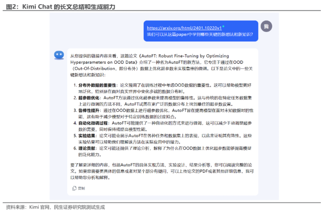
Task: Click the heading 鲁棒性提升
Action: pyautogui.click(x=89, y=110)
